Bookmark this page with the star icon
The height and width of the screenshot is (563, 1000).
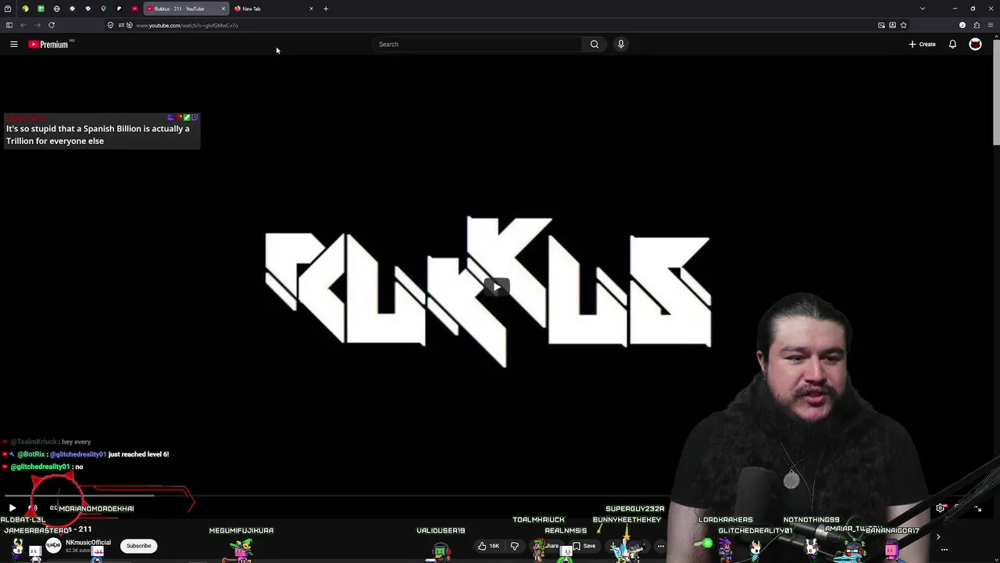[x=903, y=25]
